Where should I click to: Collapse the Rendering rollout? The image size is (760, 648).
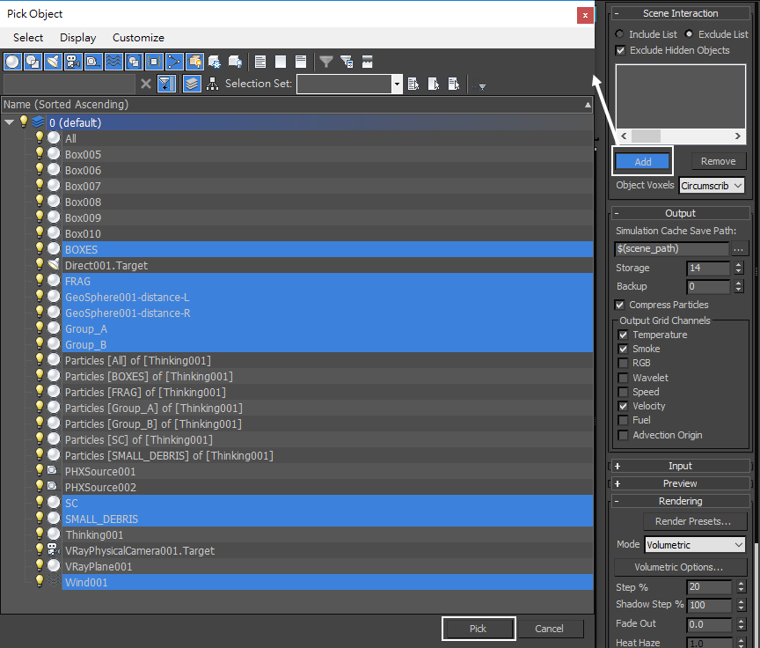coord(681,501)
